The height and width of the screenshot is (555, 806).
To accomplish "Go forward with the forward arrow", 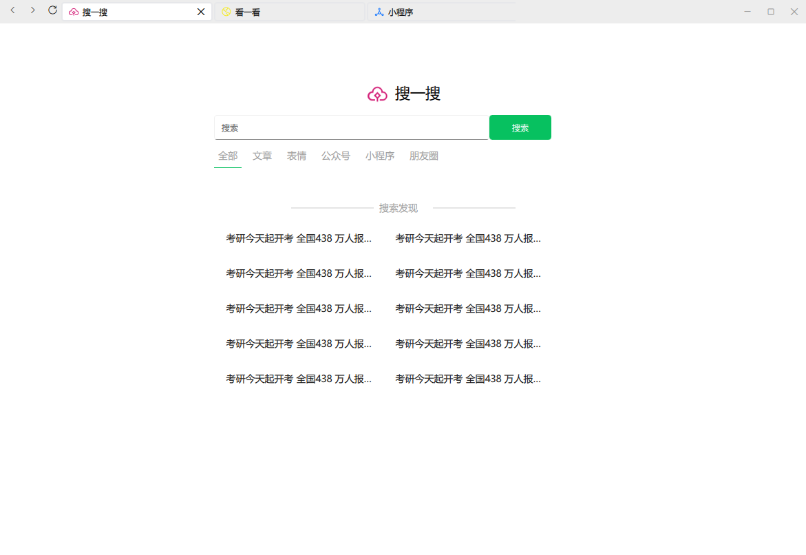I will click(x=33, y=10).
